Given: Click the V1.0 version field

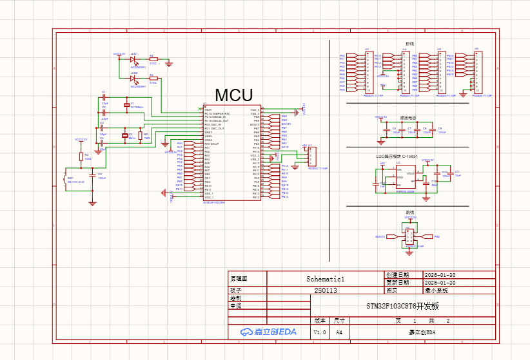Looking at the screenshot, I should 320,332.
